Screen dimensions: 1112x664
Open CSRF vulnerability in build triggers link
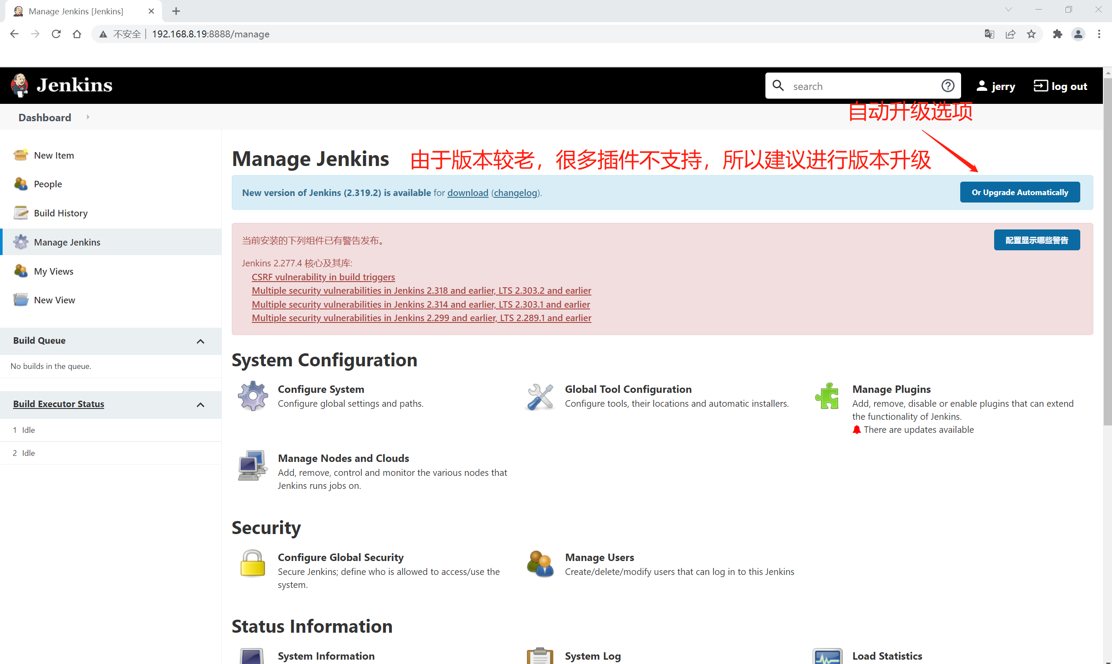(323, 277)
